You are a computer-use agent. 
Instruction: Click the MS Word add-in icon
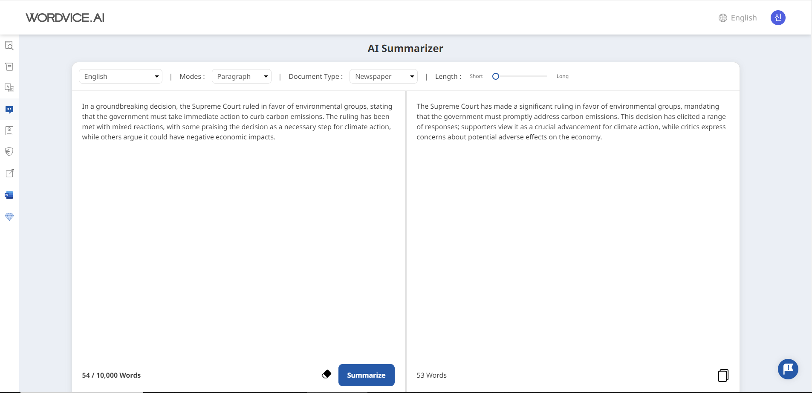(9, 195)
